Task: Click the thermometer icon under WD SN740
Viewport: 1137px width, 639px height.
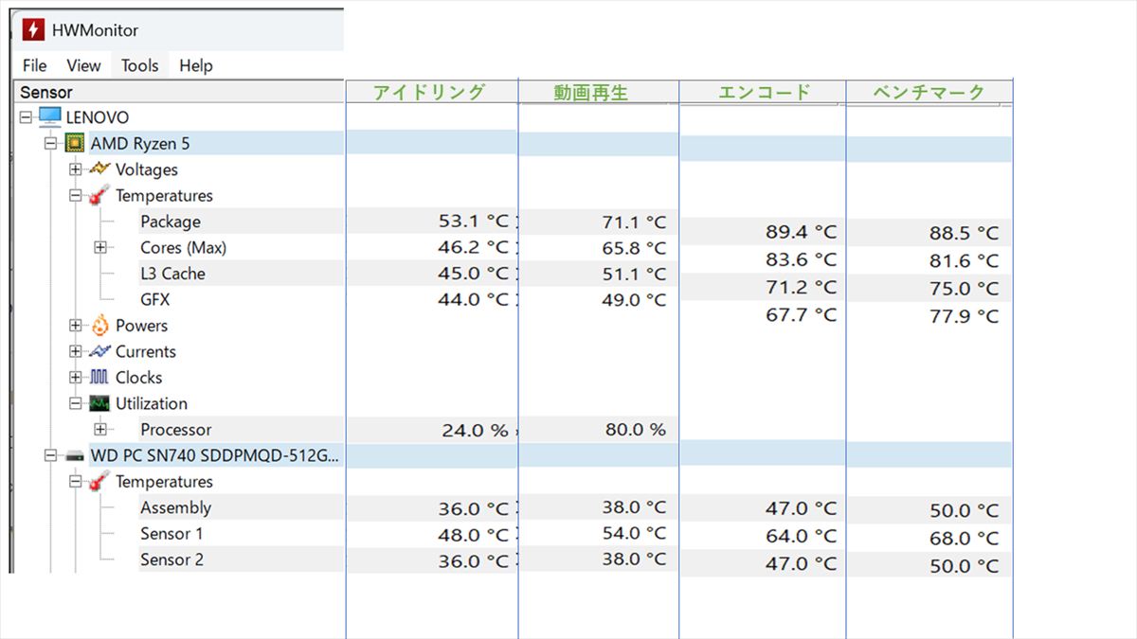Action: (99, 482)
